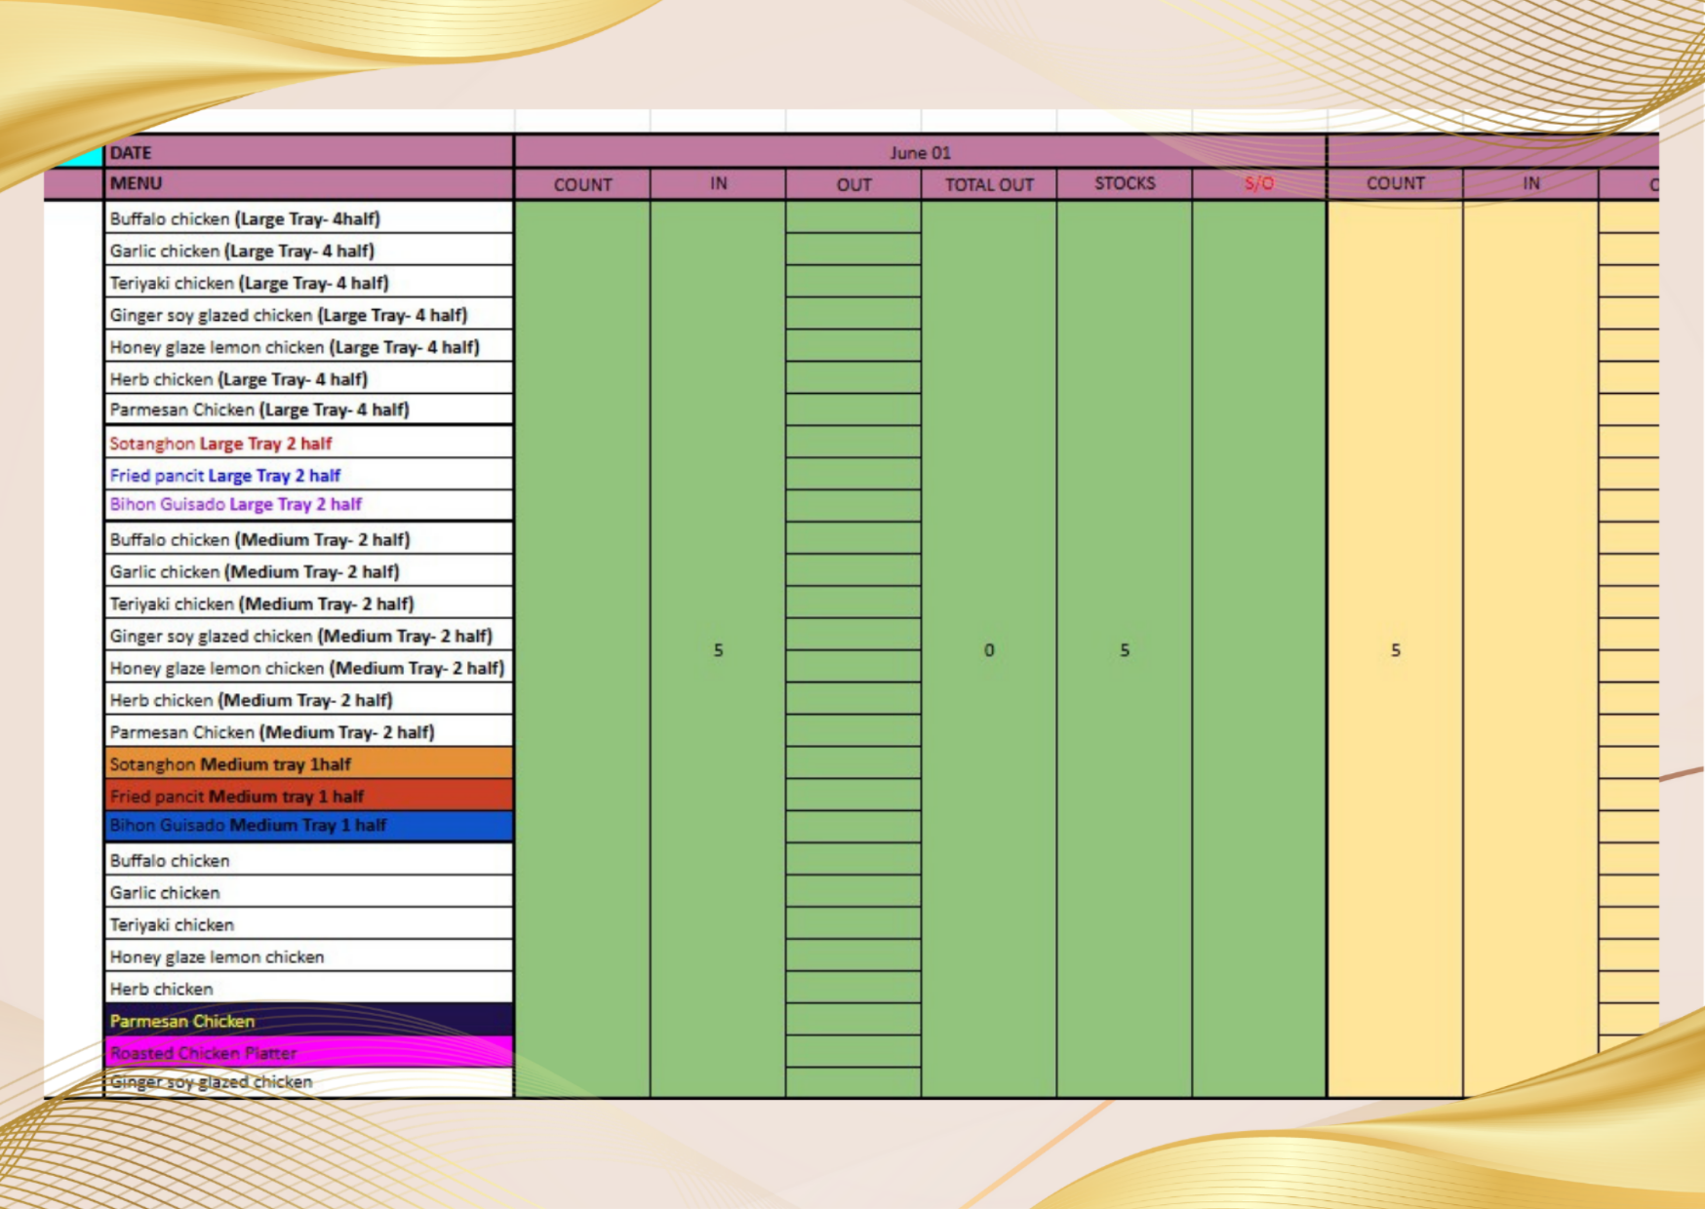The width and height of the screenshot is (1705, 1209).
Task: Click the TOTAL OUT column header
Action: (x=988, y=184)
